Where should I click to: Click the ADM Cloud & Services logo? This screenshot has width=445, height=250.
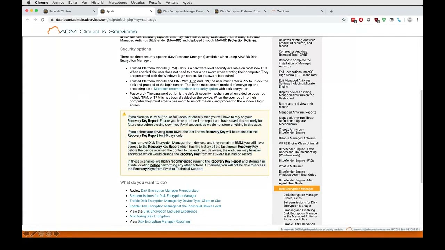coord(92,31)
